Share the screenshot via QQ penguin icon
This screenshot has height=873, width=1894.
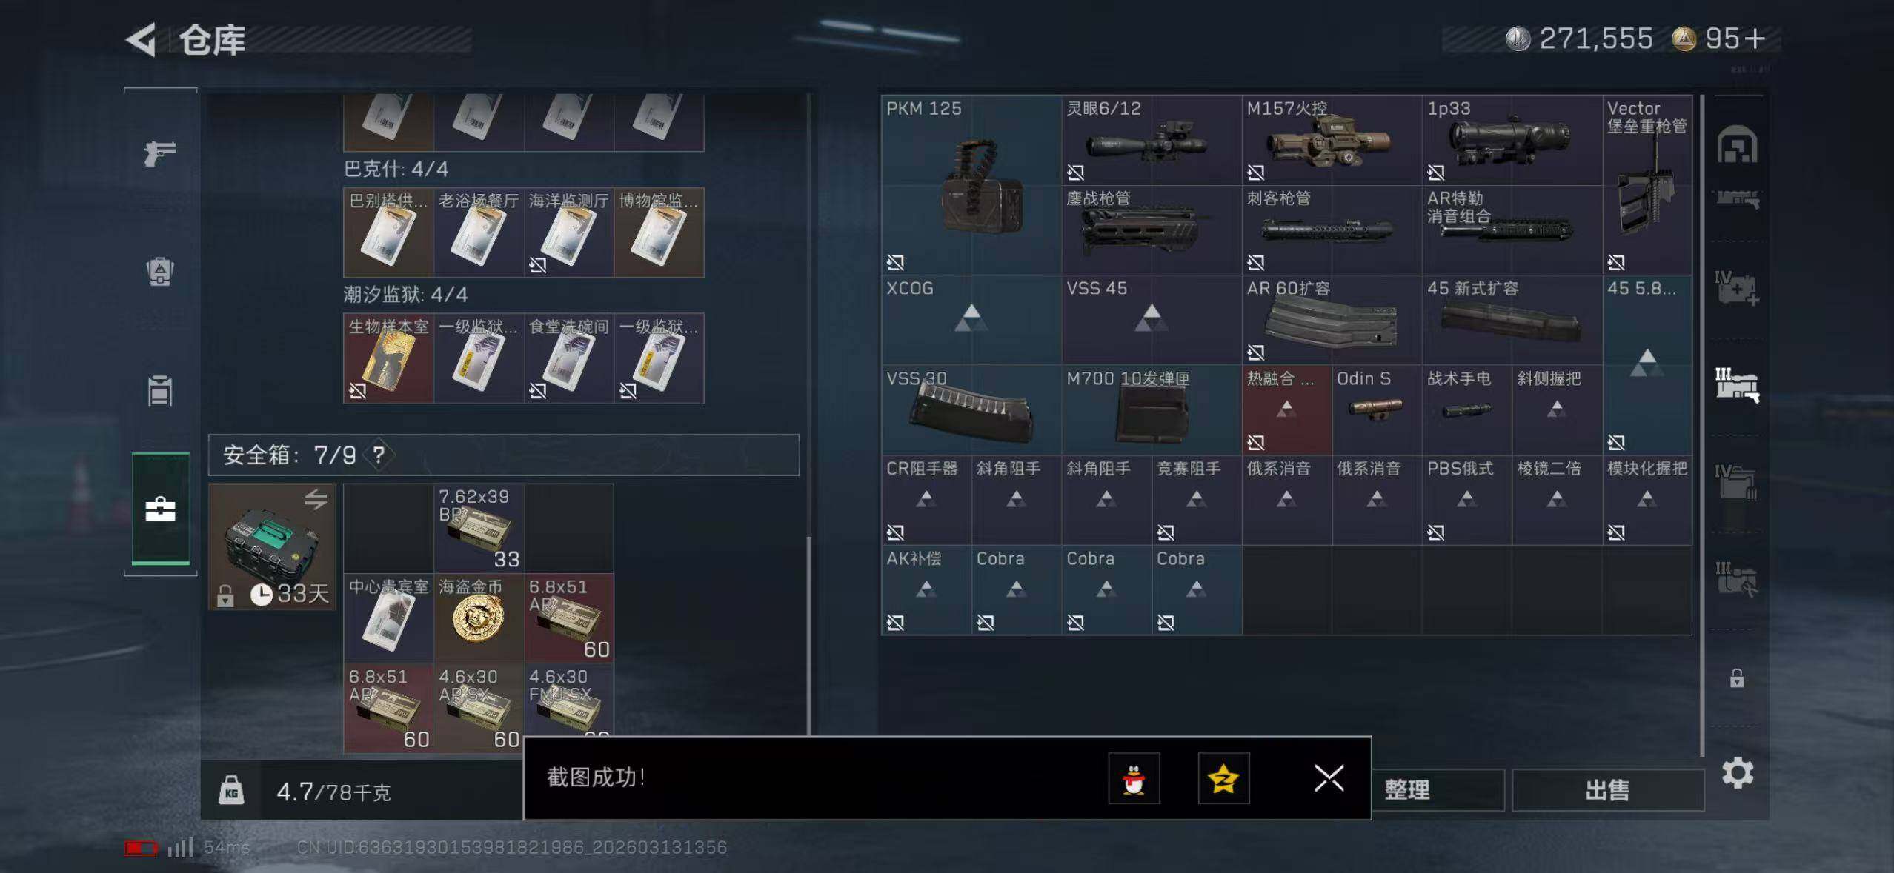pos(1134,778)
